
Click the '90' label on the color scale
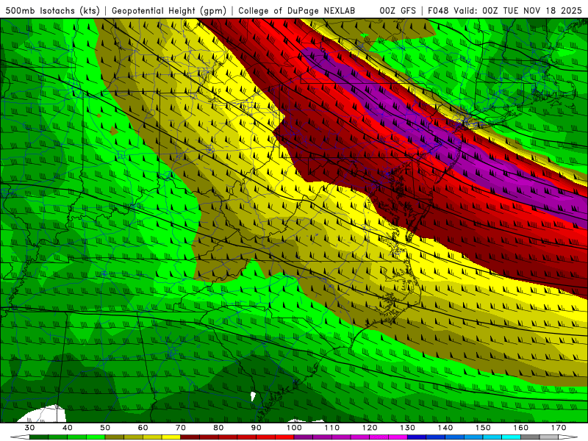(x=257, y=428)
